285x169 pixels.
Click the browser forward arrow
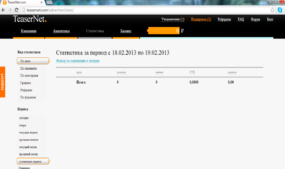click(x=10, y=10)
